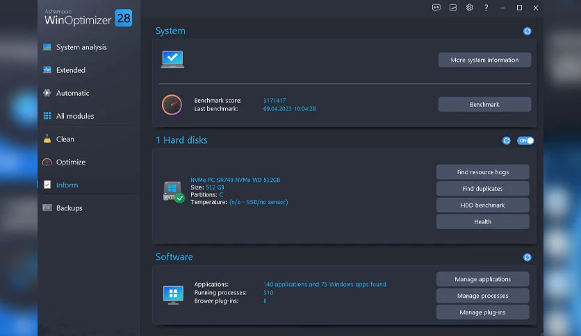Screen dimensions: 581x336
Task: Click the Software section heading
Action: (174, 257)
